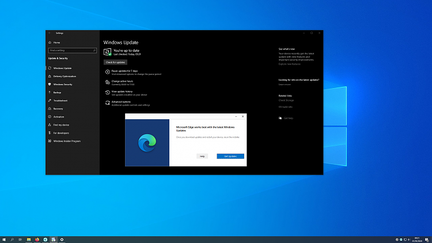
Task: Open Backup settings page
Action: [x=57, y=93]
